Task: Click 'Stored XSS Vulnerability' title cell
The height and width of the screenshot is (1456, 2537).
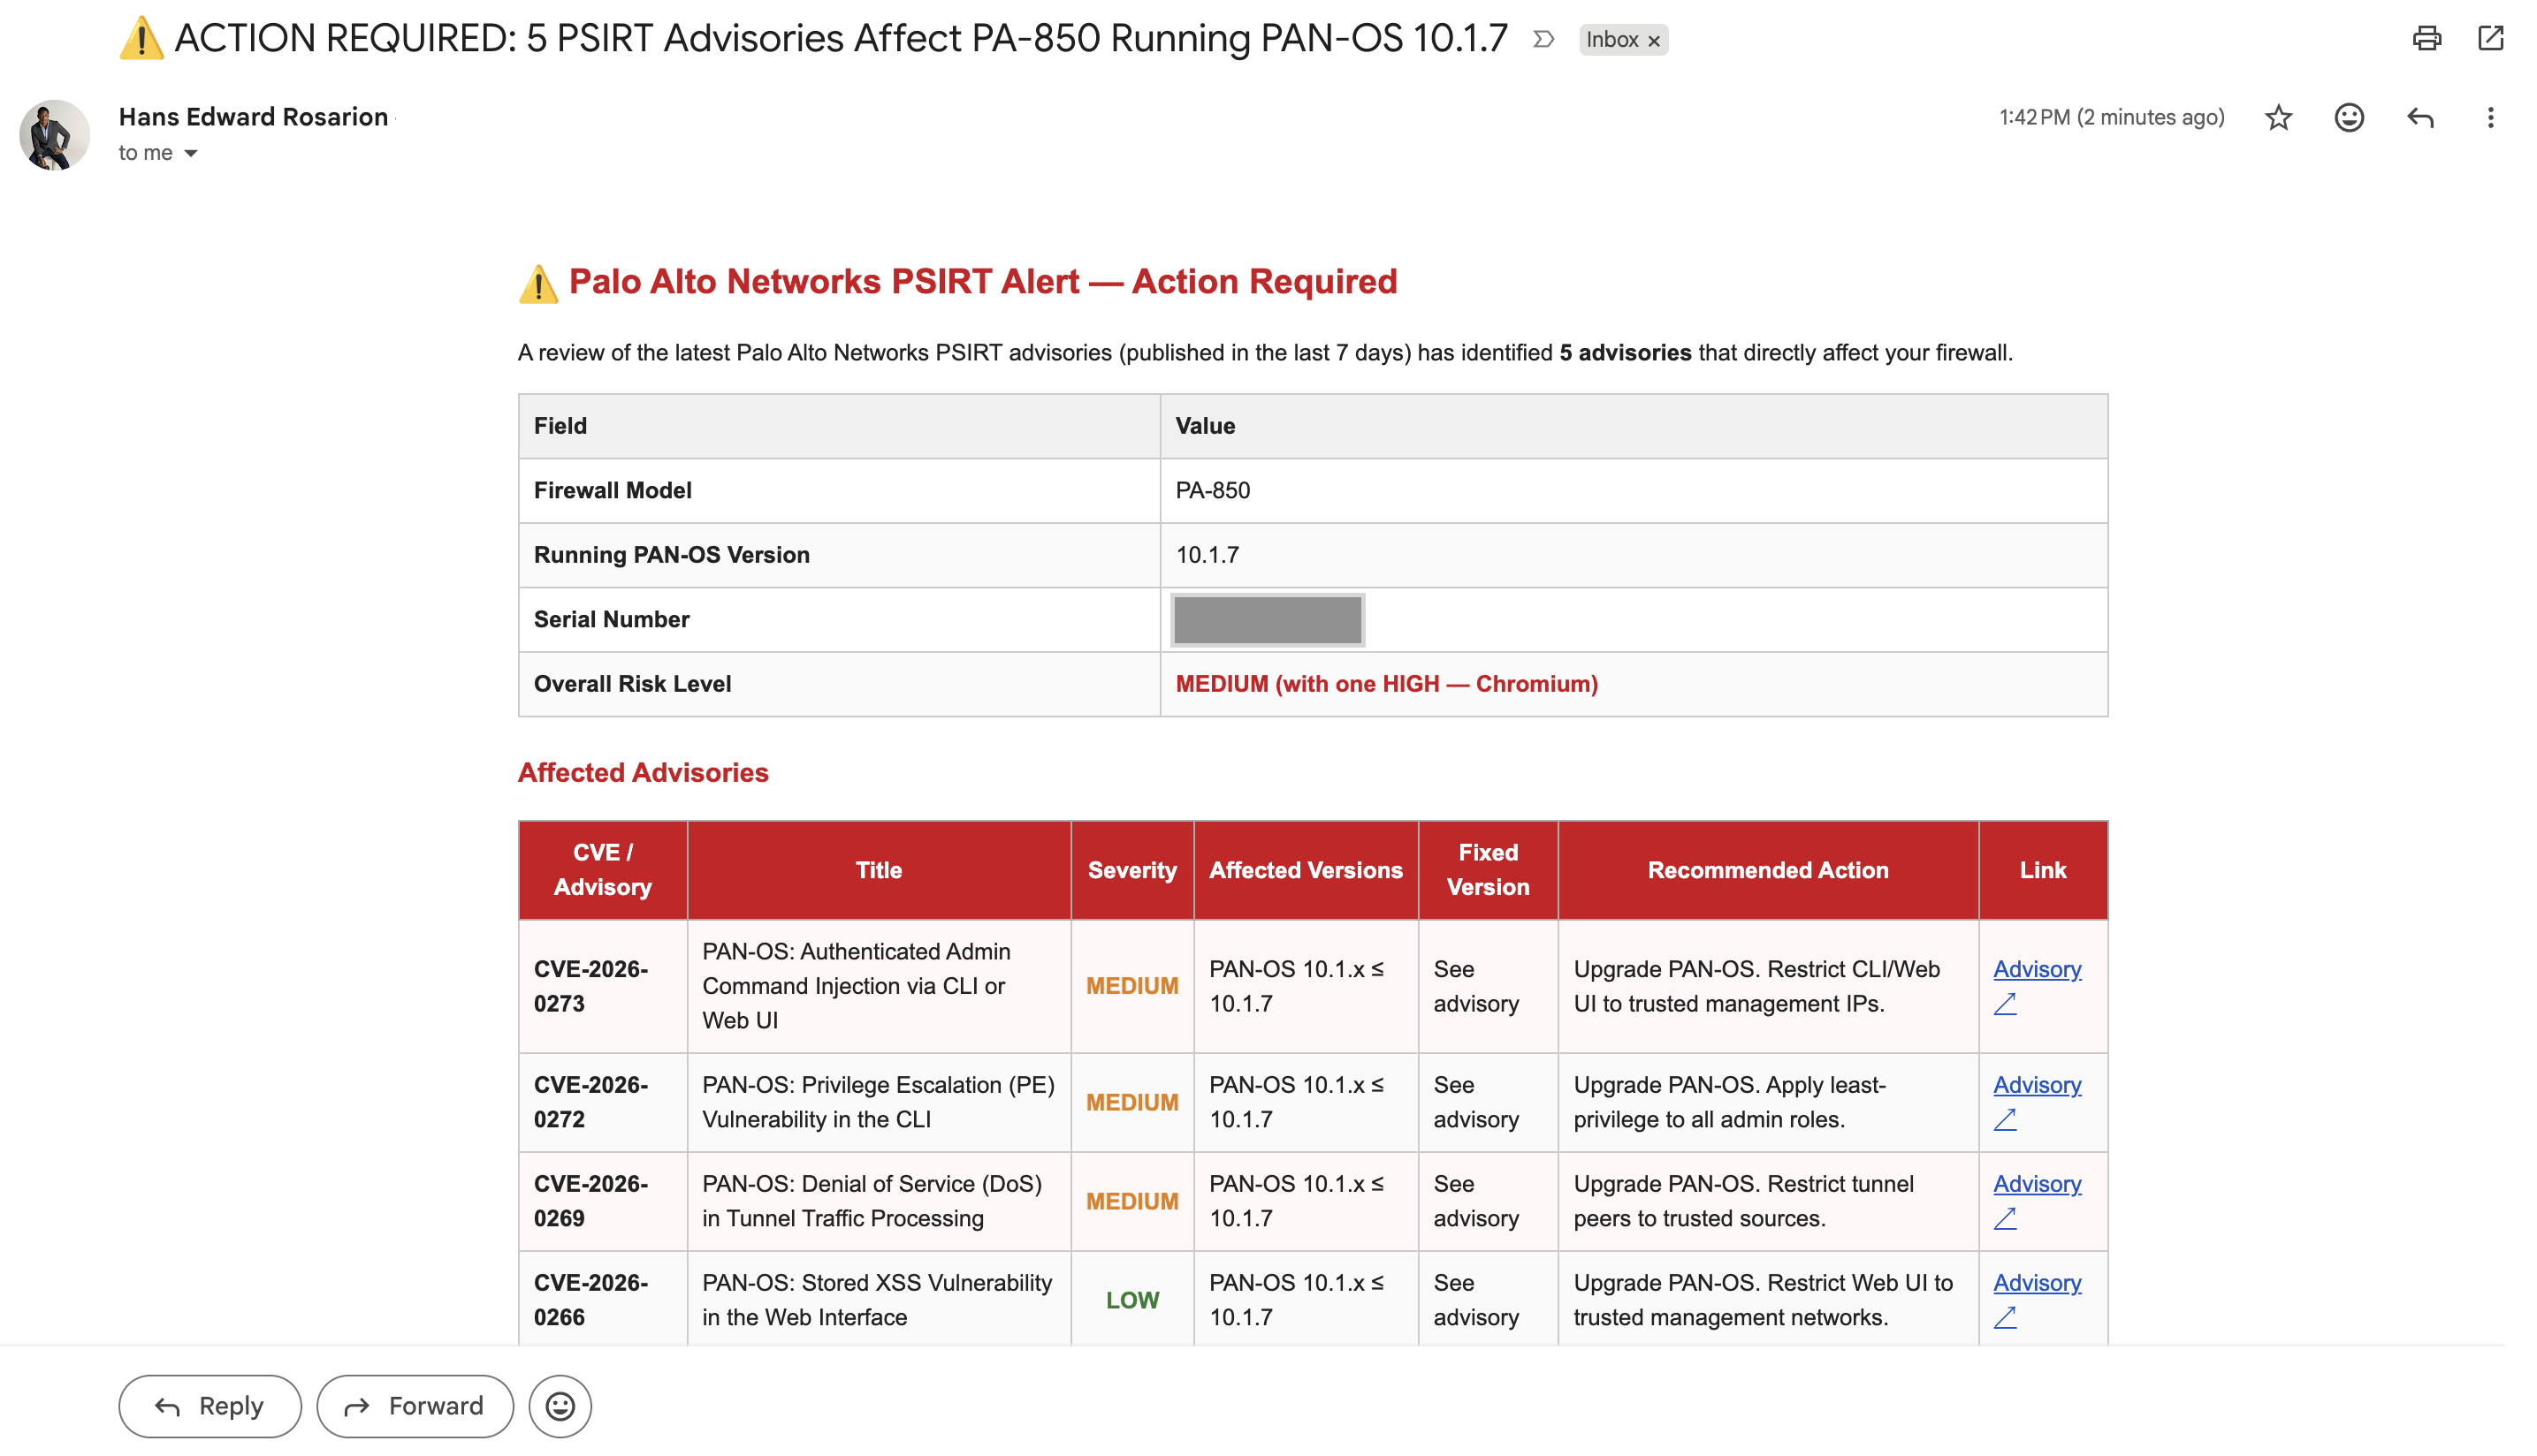Action: pyautogui.click(x=879, y=1299)
